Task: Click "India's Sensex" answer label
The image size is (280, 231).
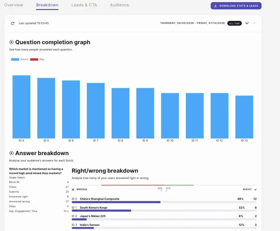Action: pos(90,225)
